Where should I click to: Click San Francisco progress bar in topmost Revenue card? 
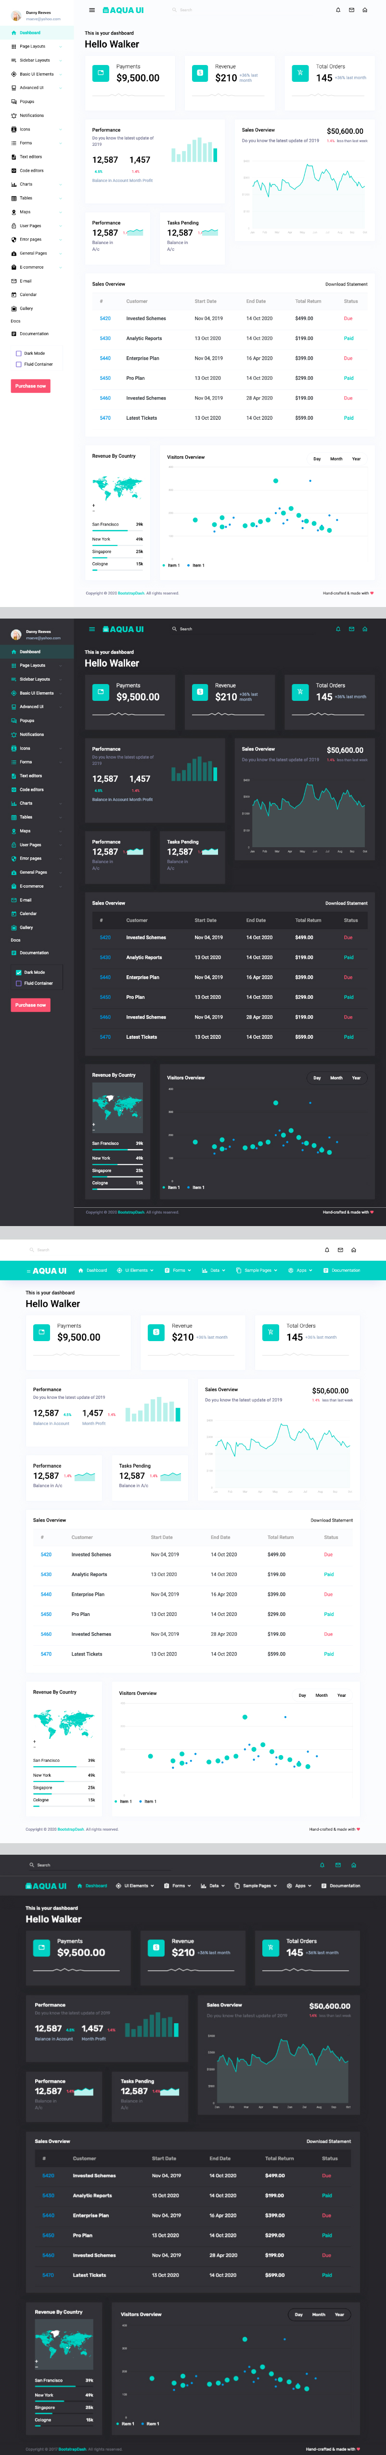117,530
